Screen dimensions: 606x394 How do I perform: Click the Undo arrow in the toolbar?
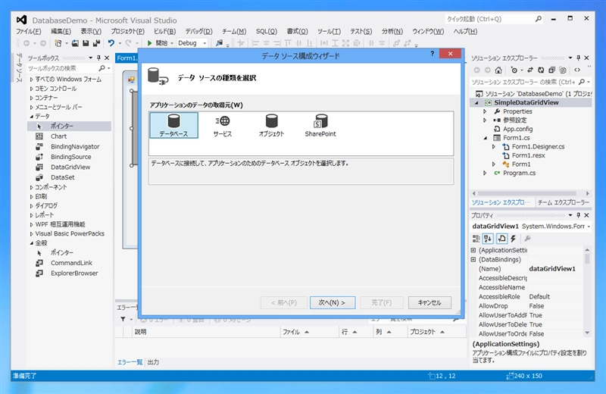pyautogui.click(x=111, y=43)
